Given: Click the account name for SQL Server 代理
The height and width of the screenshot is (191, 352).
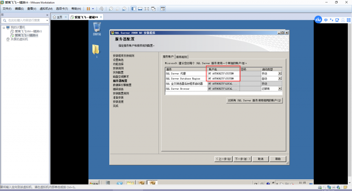Looking at the screenshot, I should (223, 74).
